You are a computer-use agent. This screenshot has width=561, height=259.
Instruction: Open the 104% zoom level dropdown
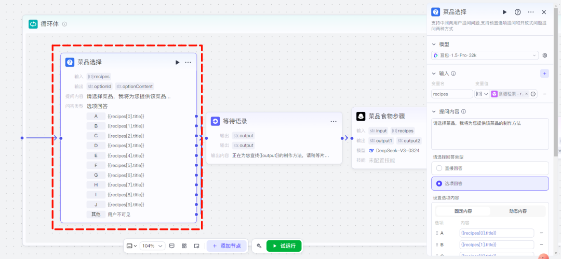152,246
